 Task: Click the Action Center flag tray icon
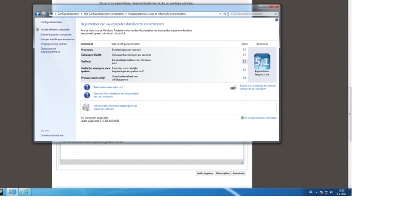[321, 192]
